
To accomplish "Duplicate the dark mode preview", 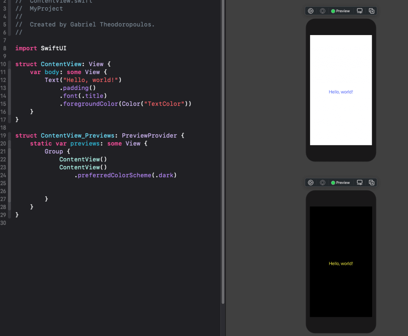I will 371,183.
